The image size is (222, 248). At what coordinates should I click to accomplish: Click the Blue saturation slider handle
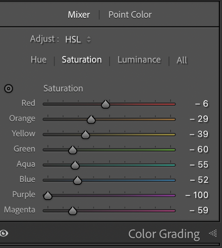click(x=77, y=180)
